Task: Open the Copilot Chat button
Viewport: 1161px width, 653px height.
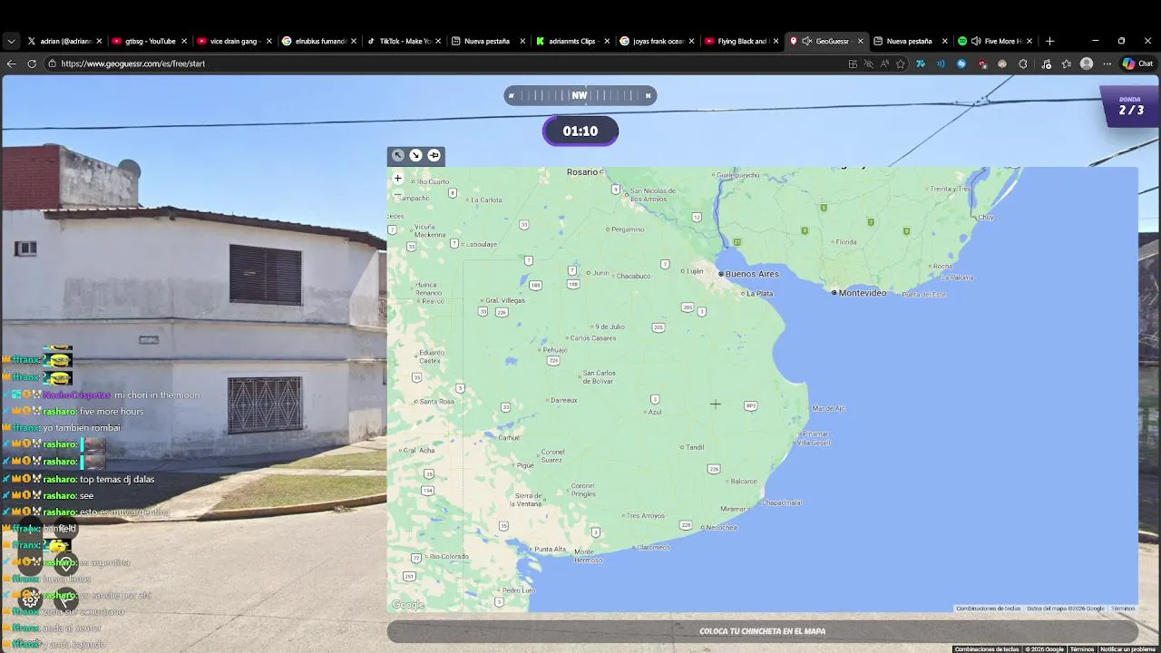Action: tap(1137, 63)
